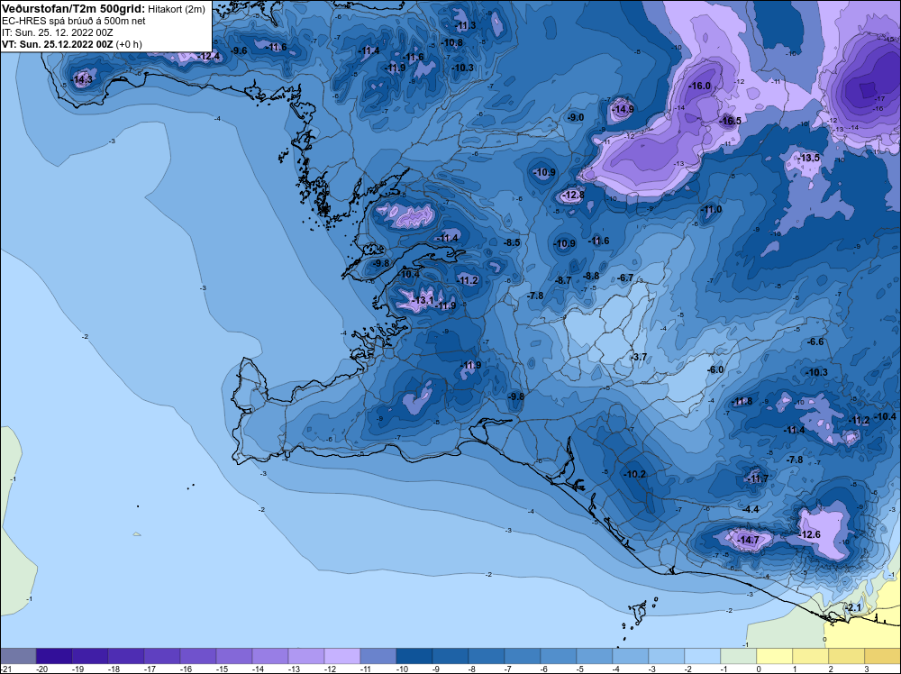901x674 pixels.
Task: Click the -16.5 temperature label
Action: (731, 122)
